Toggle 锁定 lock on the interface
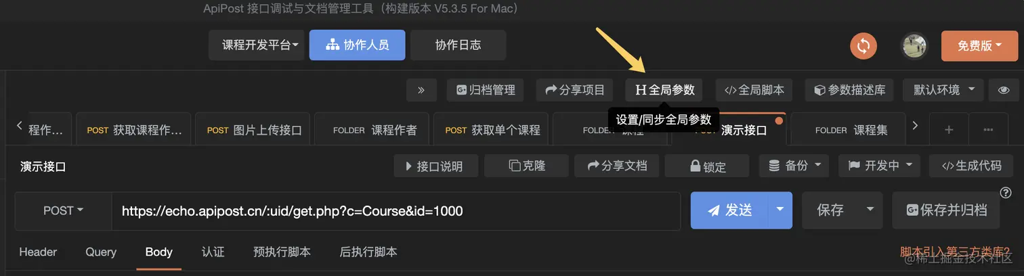 [707, 166]
